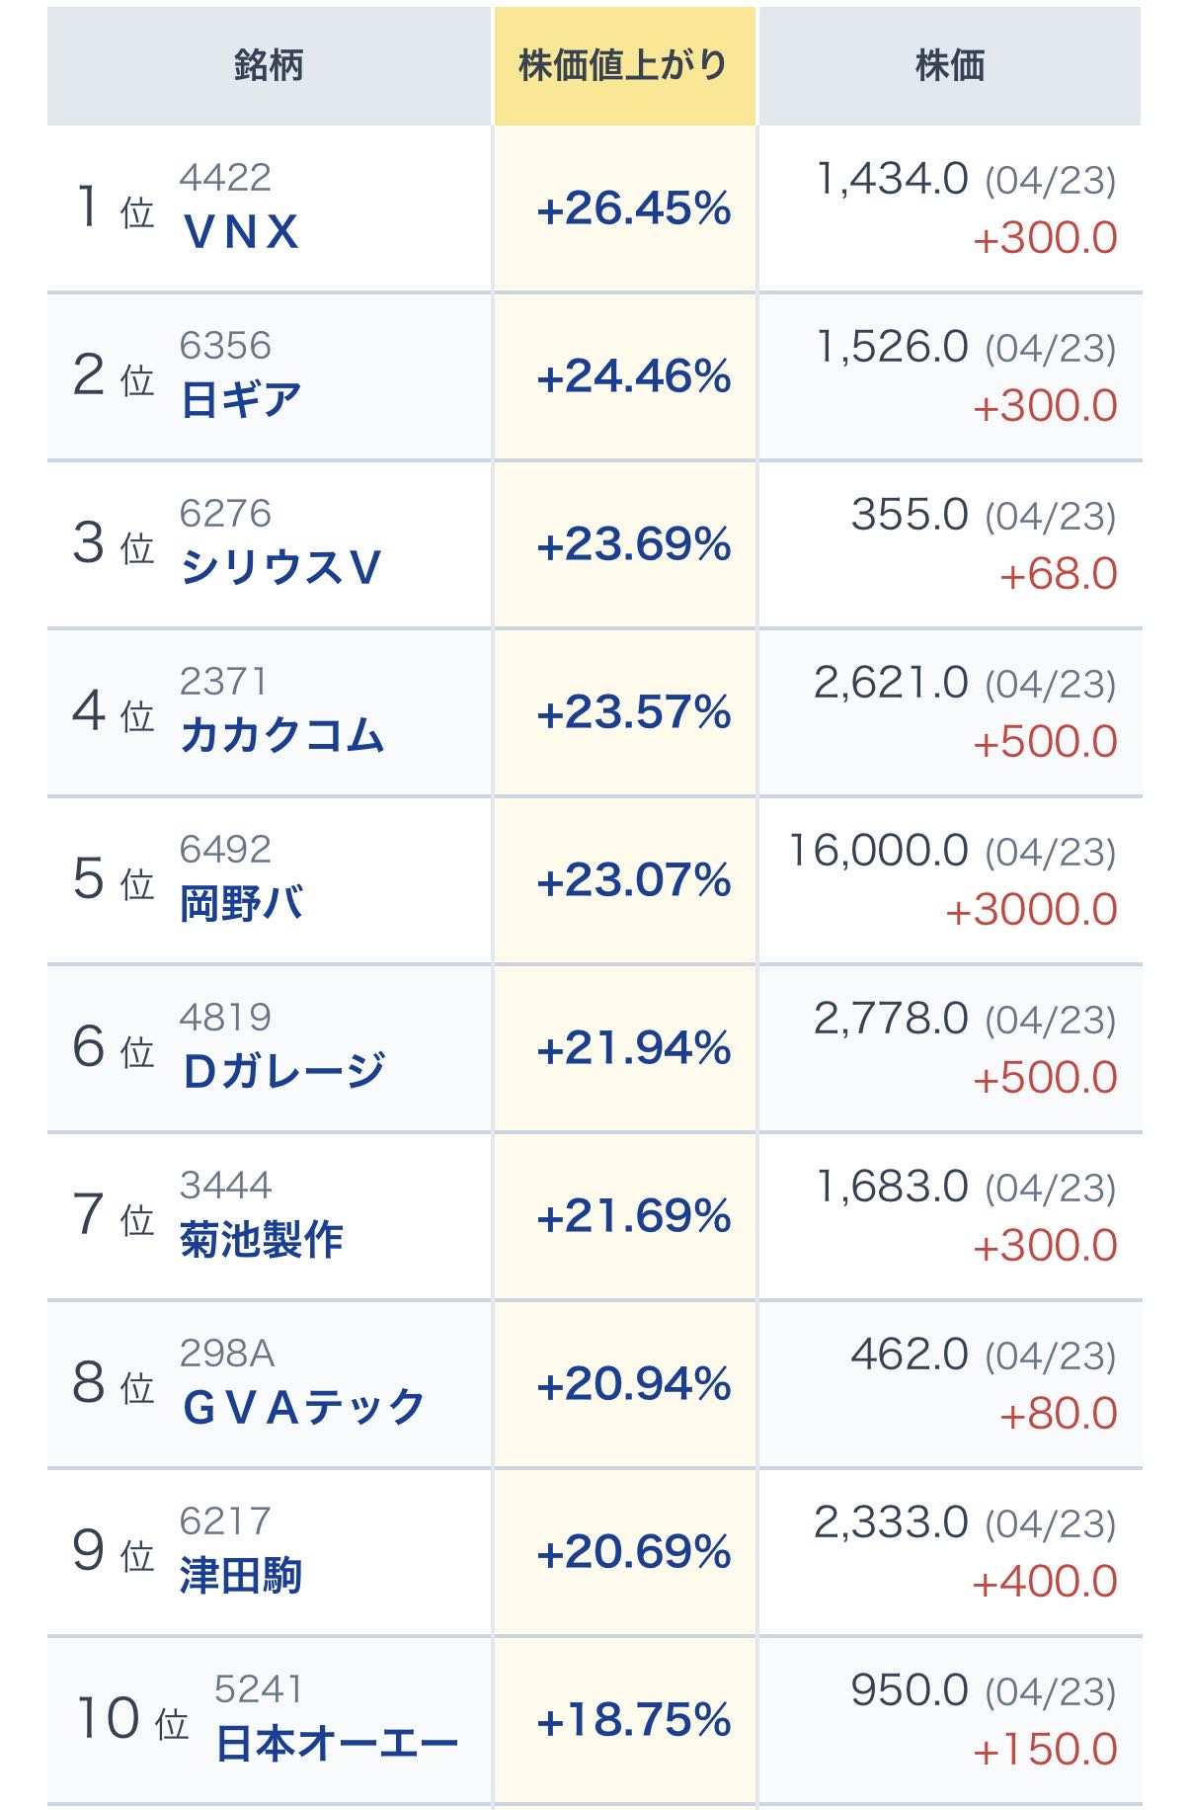
Task: Click the 16,000.0 stock price
Action: pos(878,851)
